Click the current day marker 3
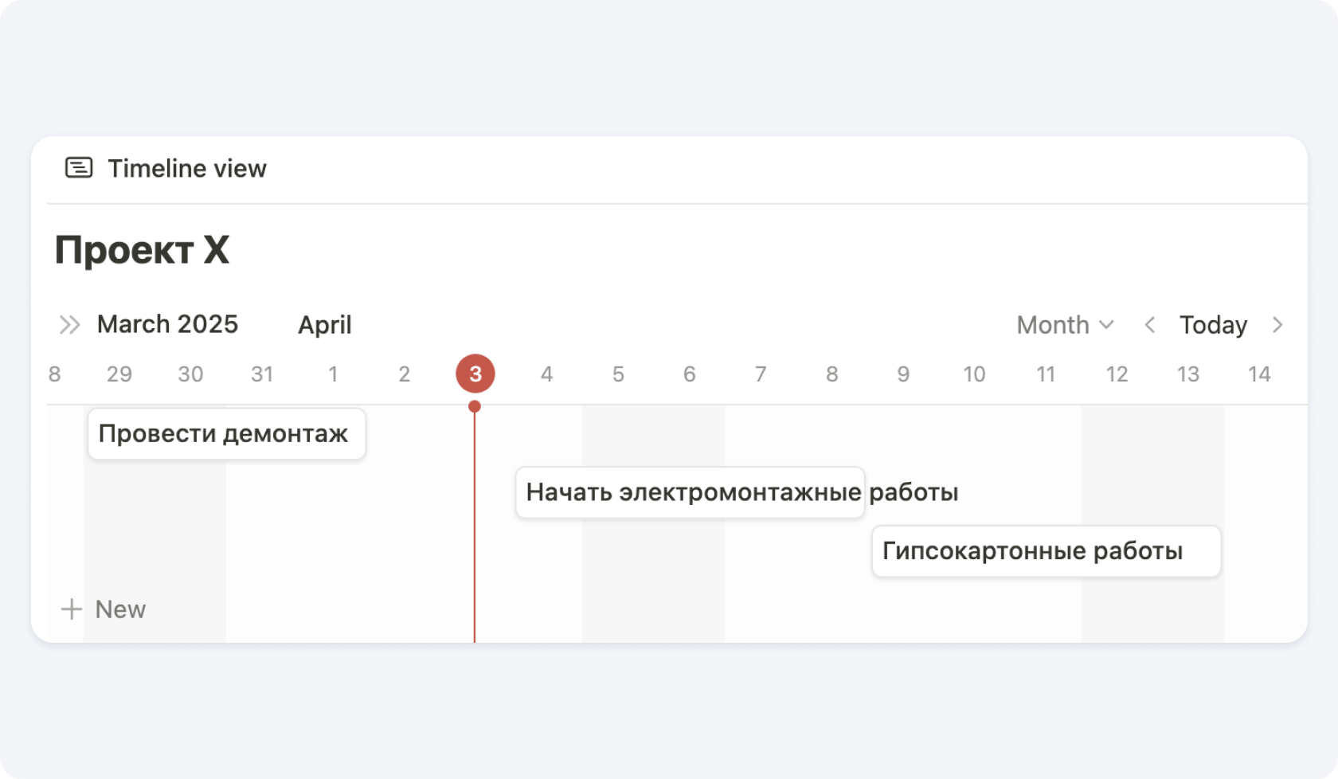The height and width of the screenshot is (779, 1338). [475, 374]
